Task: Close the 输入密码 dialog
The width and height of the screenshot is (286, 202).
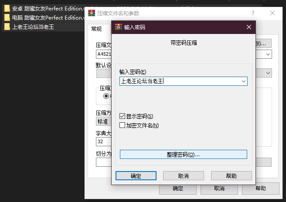Action: pyautogui.click(x=249, y=27)
